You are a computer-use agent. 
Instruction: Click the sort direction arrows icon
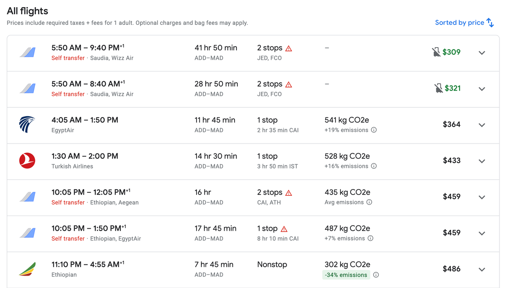491,22
